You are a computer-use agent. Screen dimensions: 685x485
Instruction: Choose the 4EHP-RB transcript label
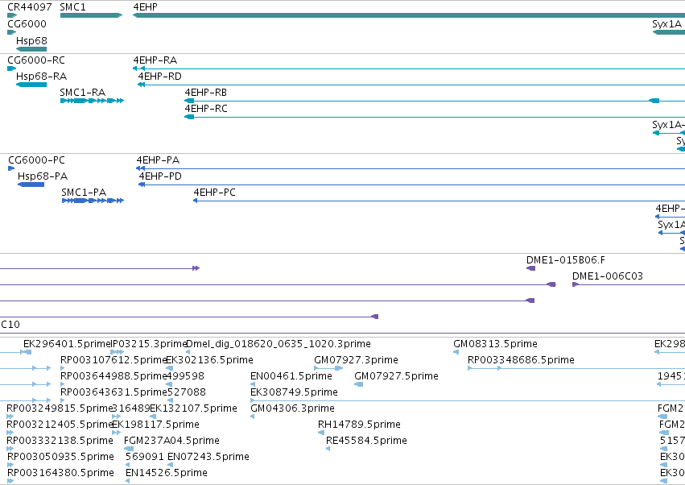[206, 93]
